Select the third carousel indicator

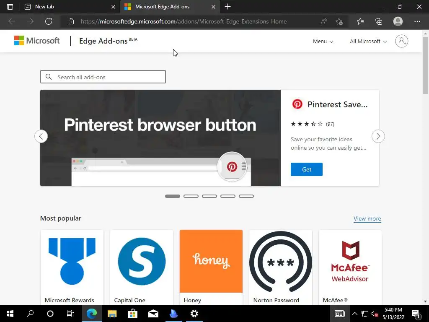tap(209, 196)
